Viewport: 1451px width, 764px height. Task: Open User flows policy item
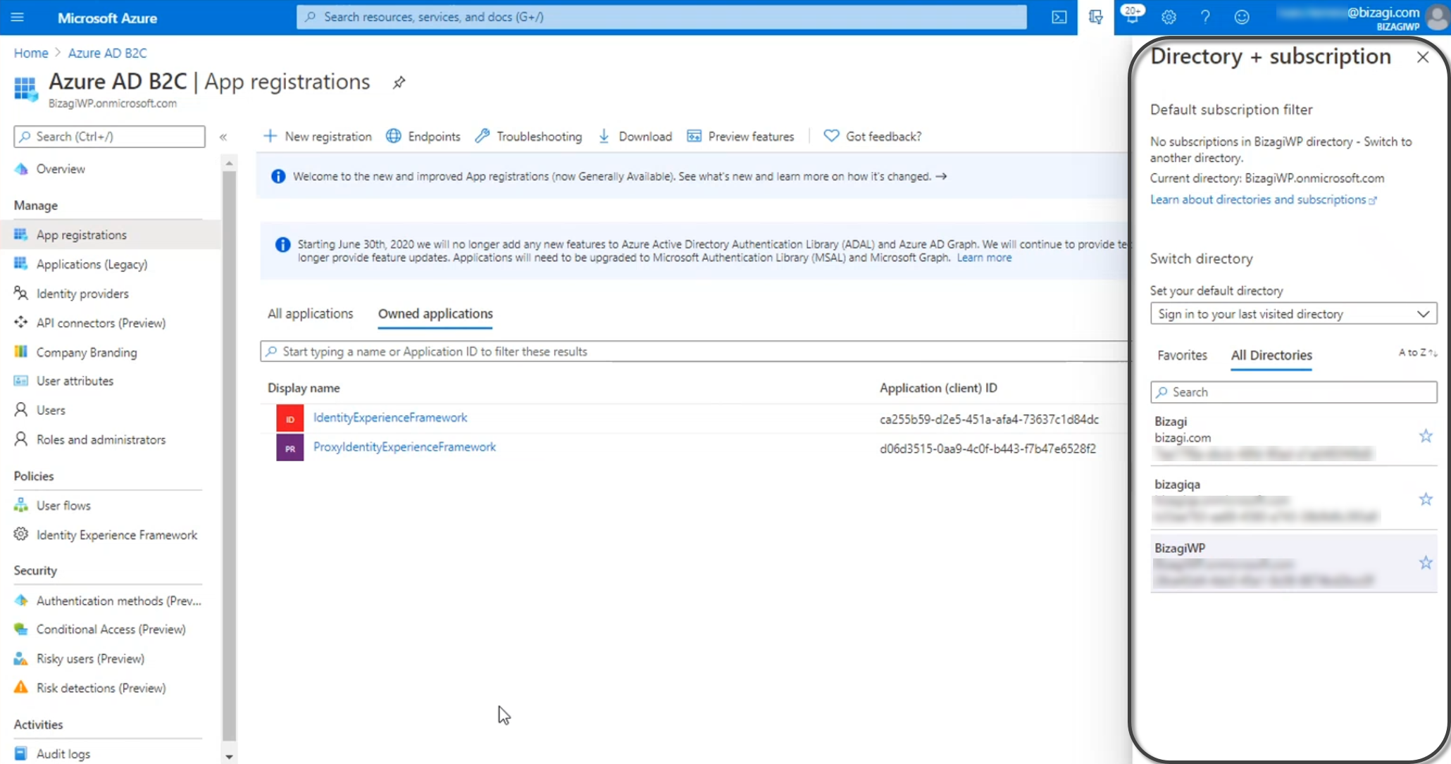[x=63, y=506]
